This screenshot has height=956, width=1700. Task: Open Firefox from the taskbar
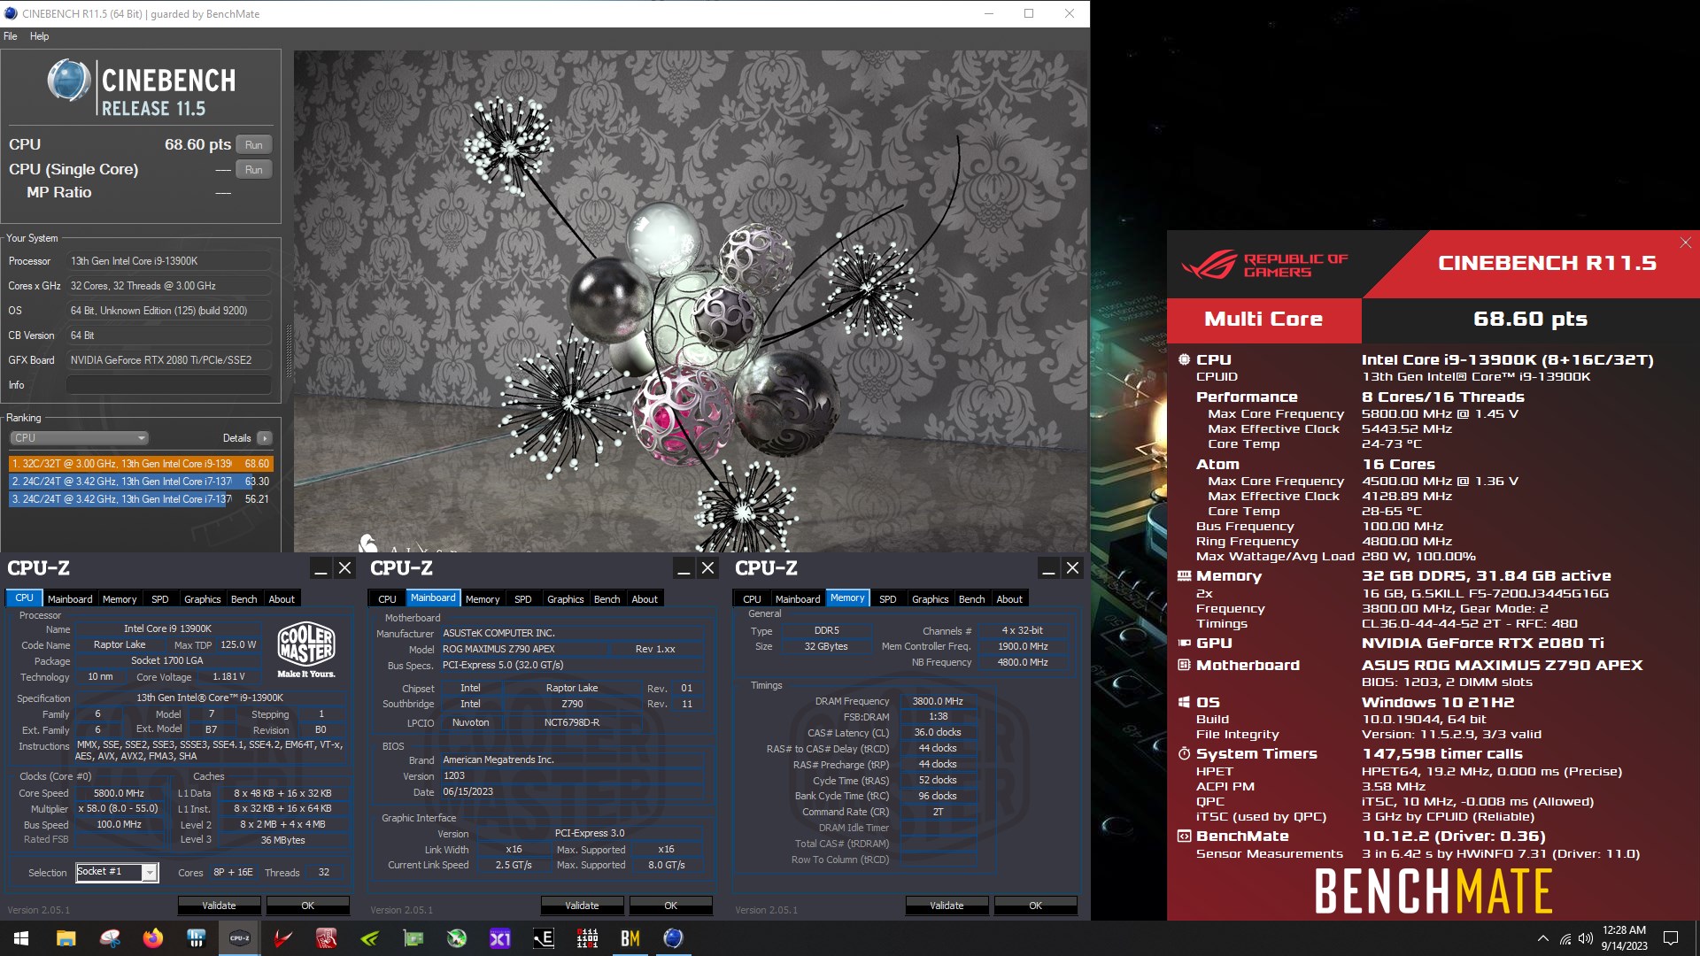(153, 938)
